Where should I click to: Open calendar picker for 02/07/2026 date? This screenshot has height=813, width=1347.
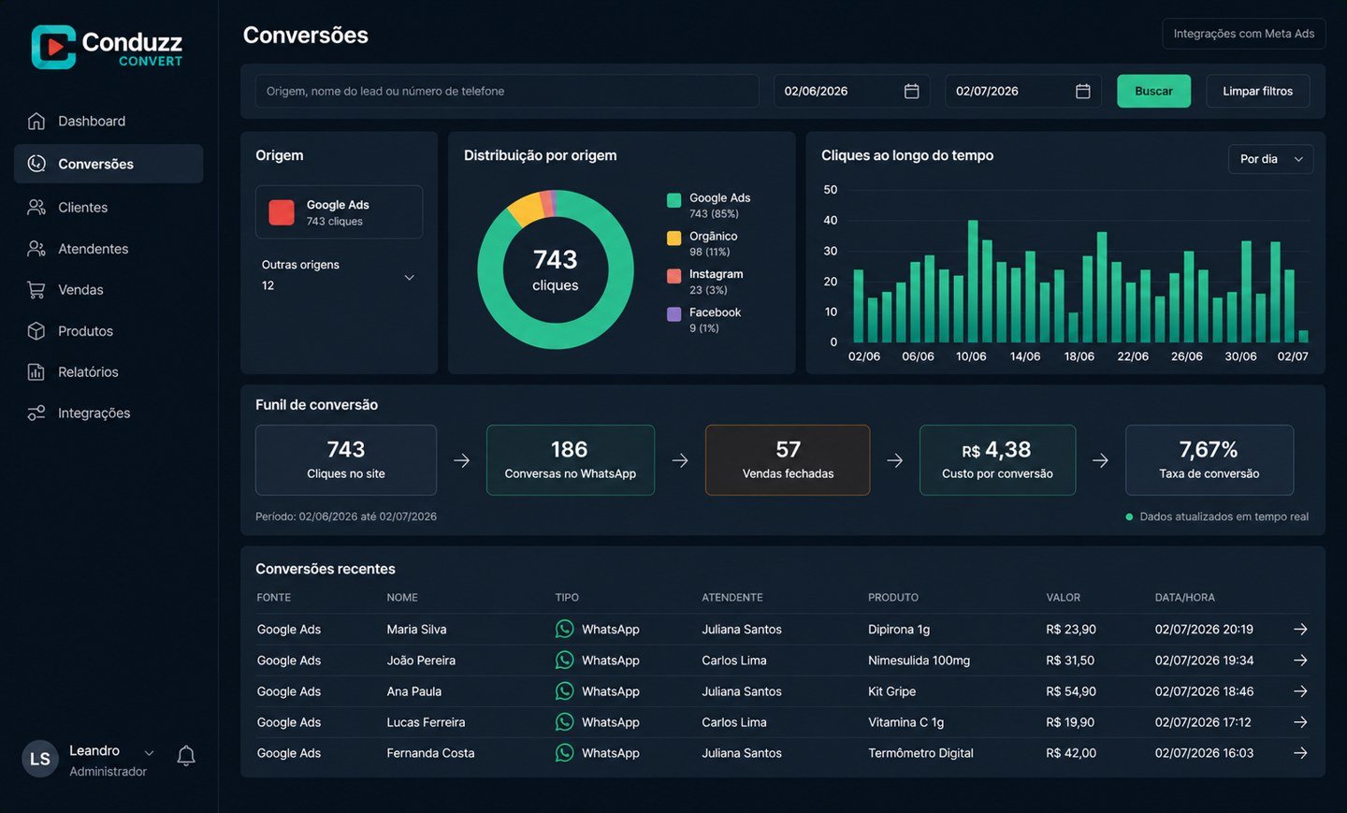(1083, 91)
